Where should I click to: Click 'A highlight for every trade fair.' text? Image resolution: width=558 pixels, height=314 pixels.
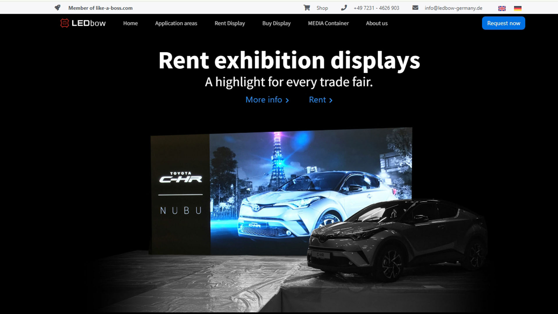pyautogui.click(x=289, y=82)
